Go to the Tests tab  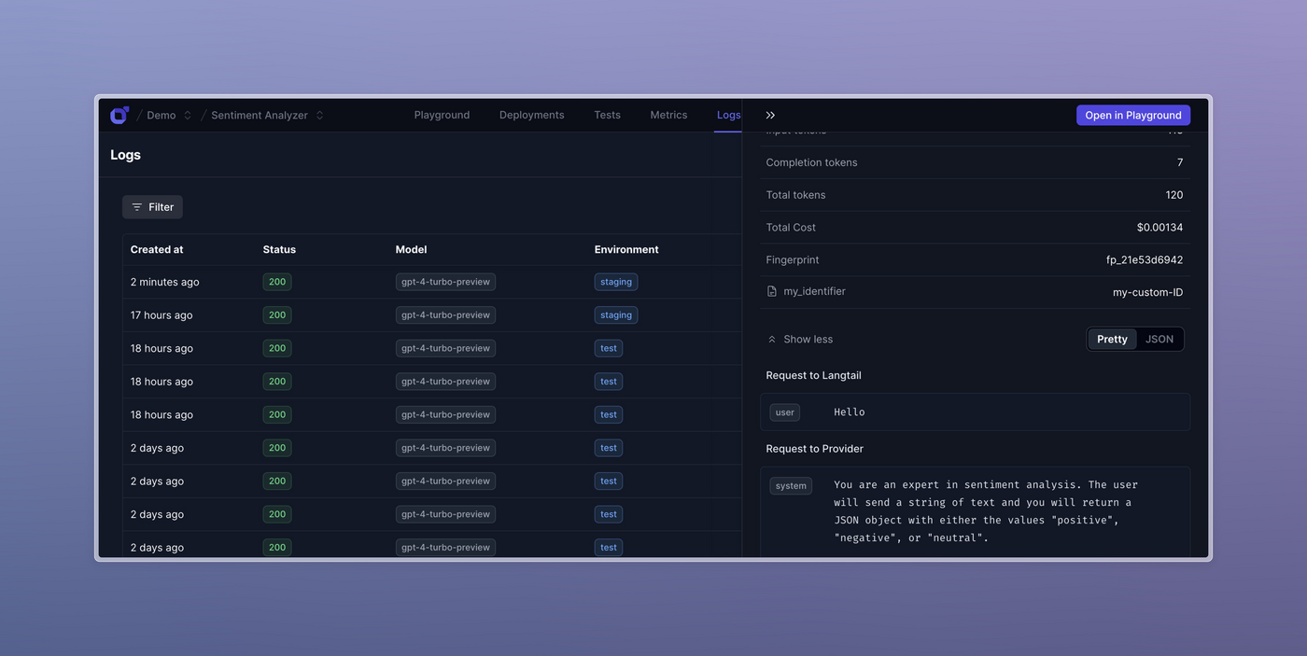point(606,114)
